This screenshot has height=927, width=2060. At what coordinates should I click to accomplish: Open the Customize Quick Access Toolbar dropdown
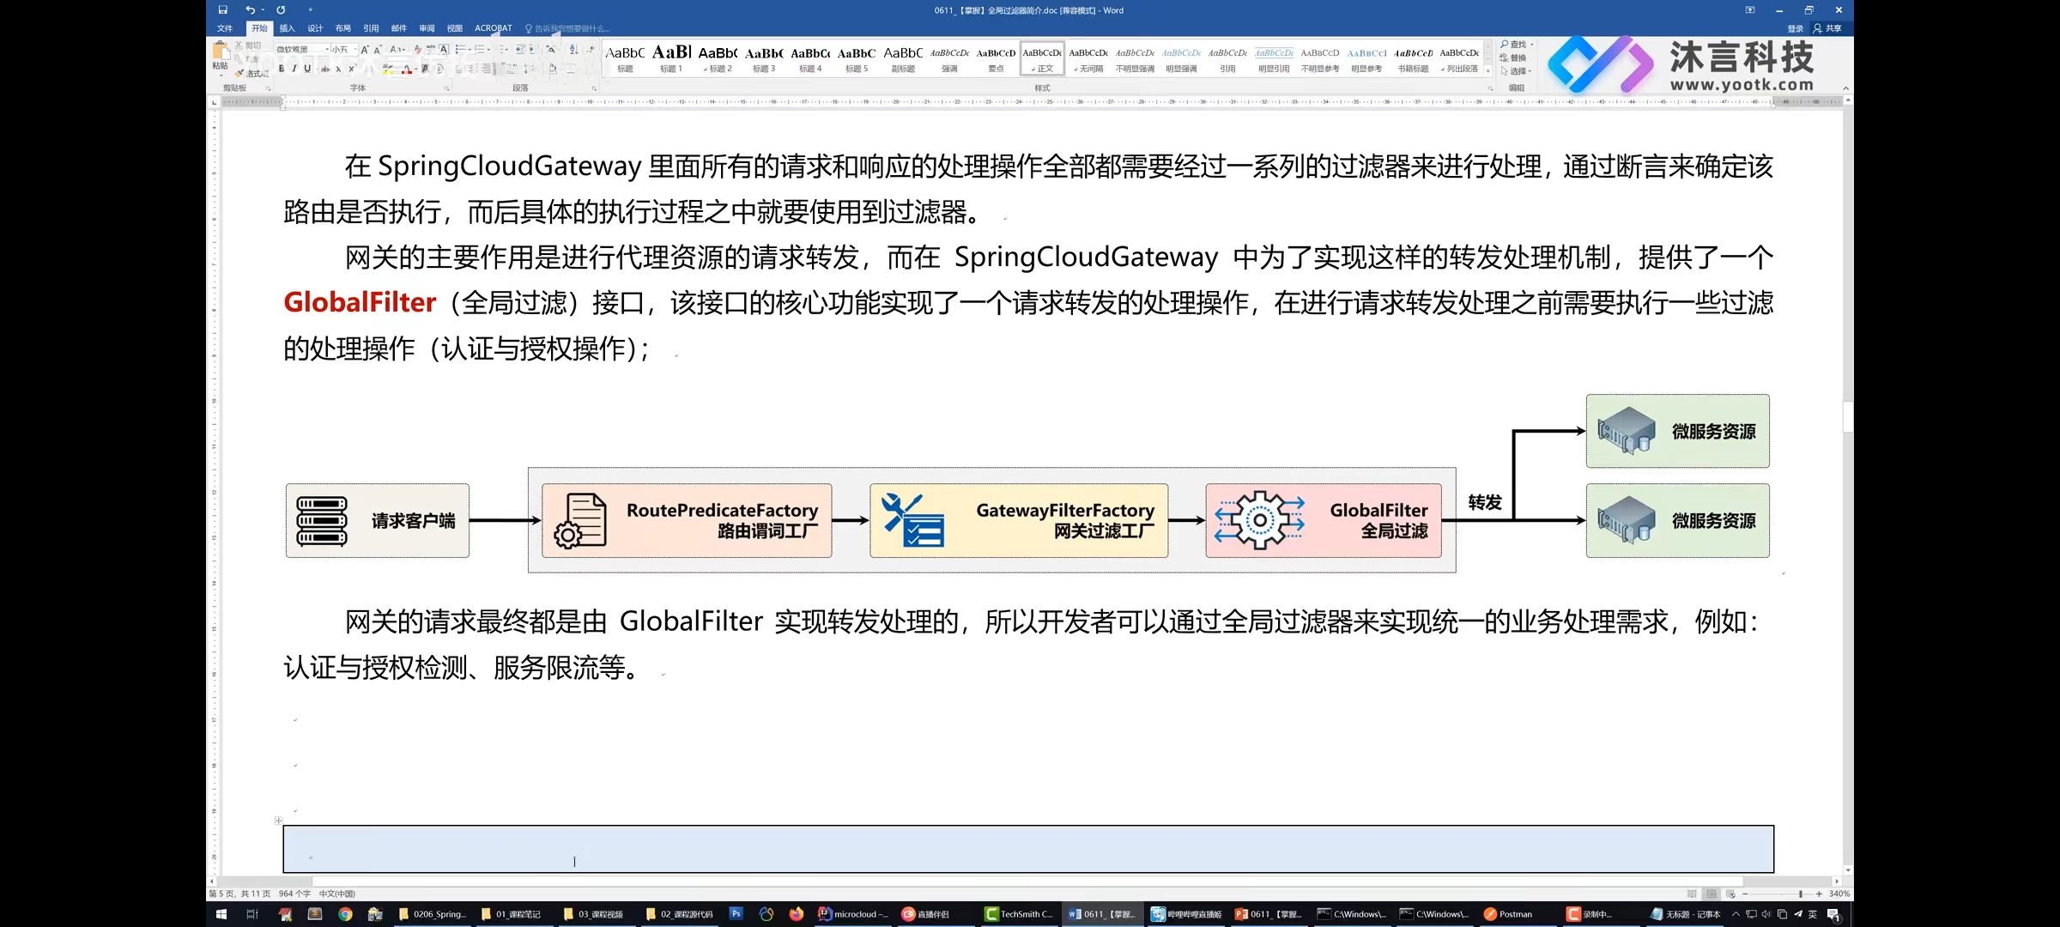click(x=310, y=10)
